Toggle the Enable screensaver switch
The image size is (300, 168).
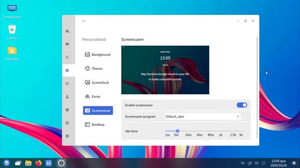(242, 105)
